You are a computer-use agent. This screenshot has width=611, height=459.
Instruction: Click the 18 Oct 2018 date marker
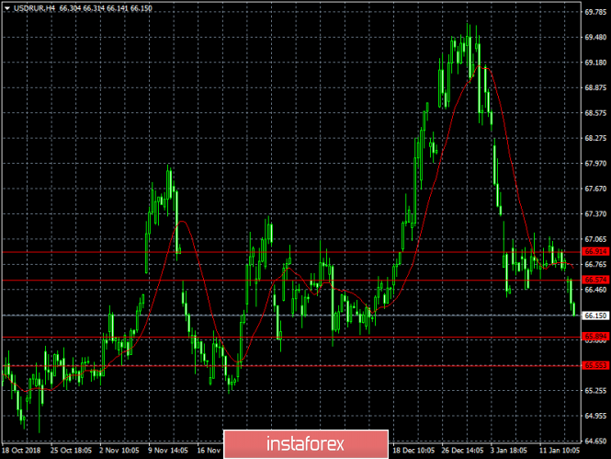click(x=21, y=451)
